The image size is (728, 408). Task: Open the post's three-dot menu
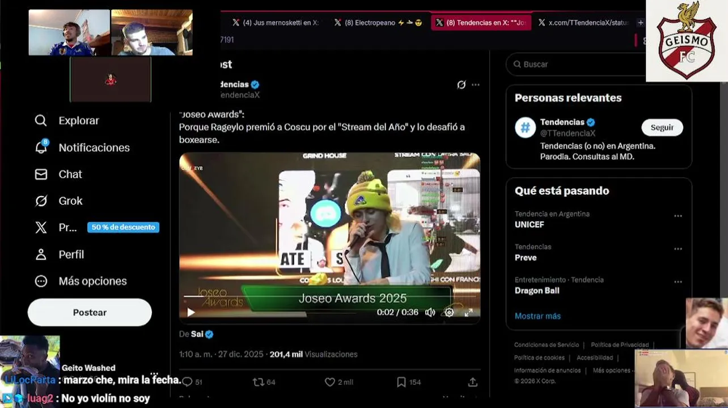pos(476,84)
